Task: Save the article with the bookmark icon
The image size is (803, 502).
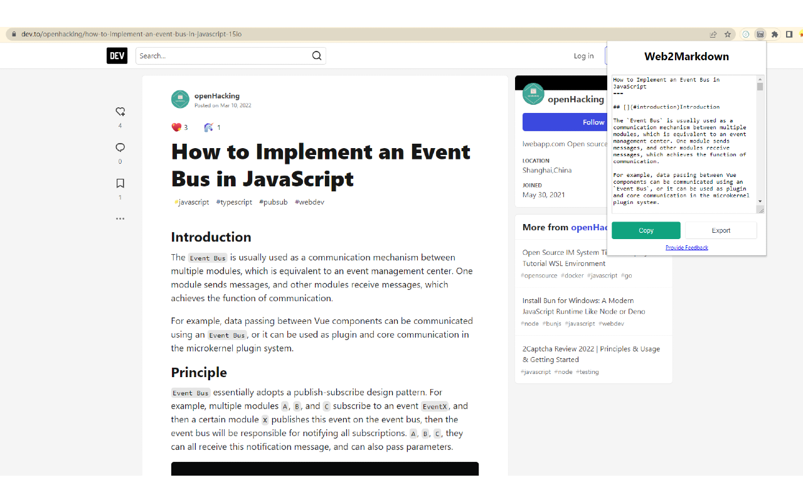Action: pyautogui.click(x=120, y=183)
